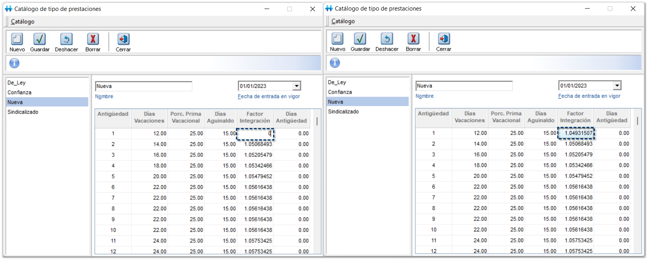The height and width of the screenshot is (260, 648).
Task: Open the Catálogo menu in the left window
Action: point(23,21)
